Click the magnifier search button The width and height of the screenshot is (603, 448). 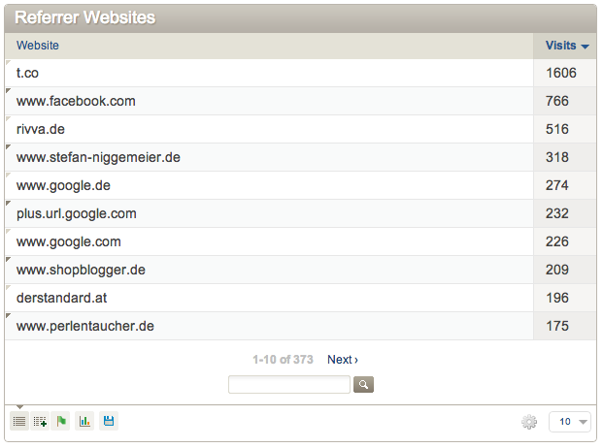[x=363, y=384]
